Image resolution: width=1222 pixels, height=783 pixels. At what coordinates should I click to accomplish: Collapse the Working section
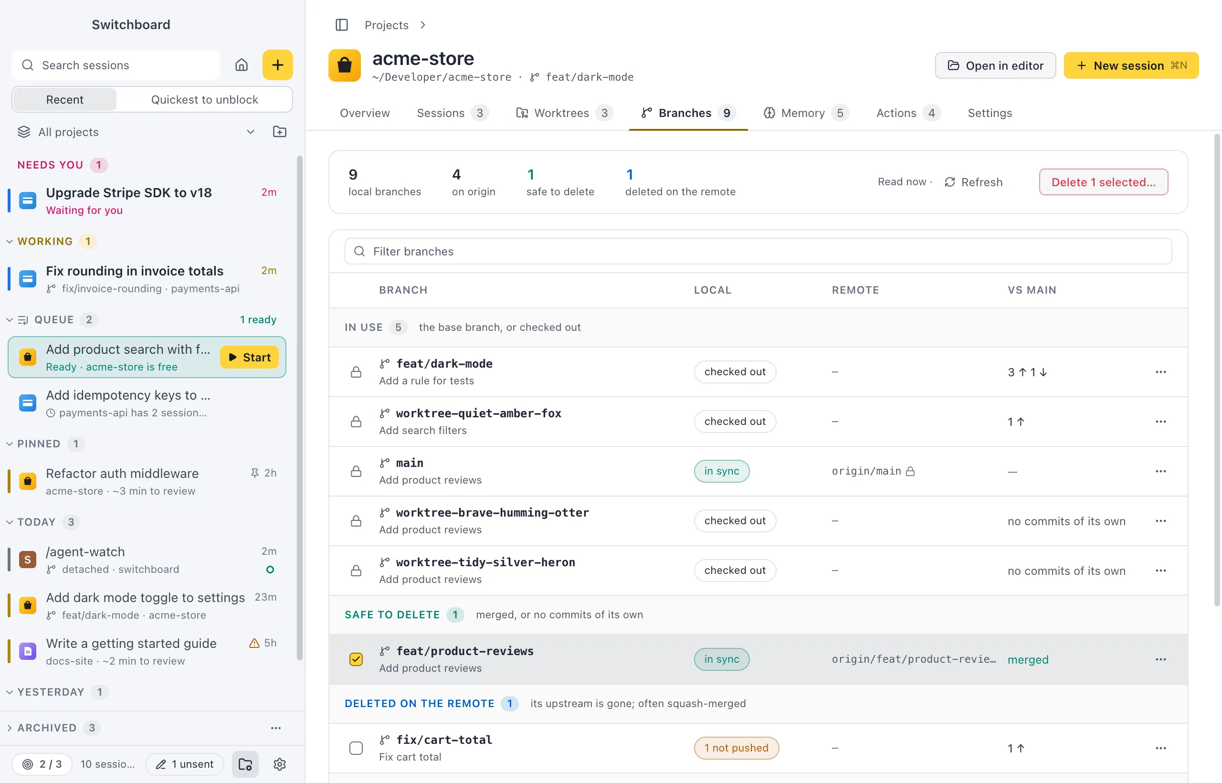click(9, 242)
